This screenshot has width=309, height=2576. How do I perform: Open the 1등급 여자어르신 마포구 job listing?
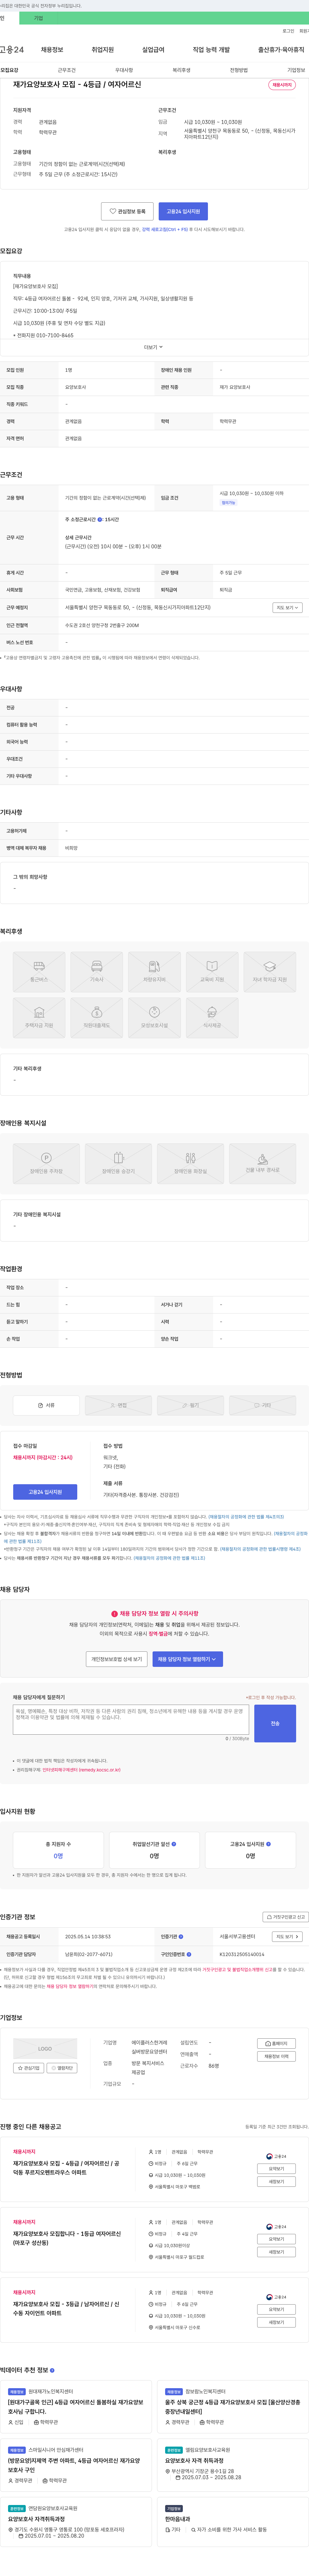pyautogui.click(x=67, y=2238)
